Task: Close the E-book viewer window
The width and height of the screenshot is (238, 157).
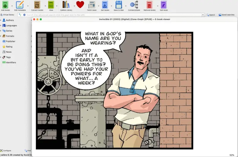Action: (34, 19)
